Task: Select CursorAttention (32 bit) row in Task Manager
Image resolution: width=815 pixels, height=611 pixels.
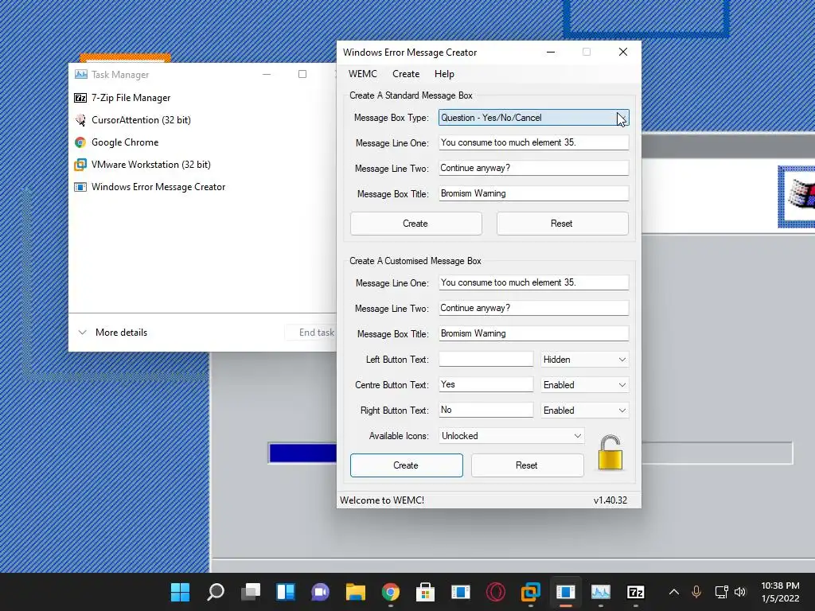Action: (x=203, y=120)
